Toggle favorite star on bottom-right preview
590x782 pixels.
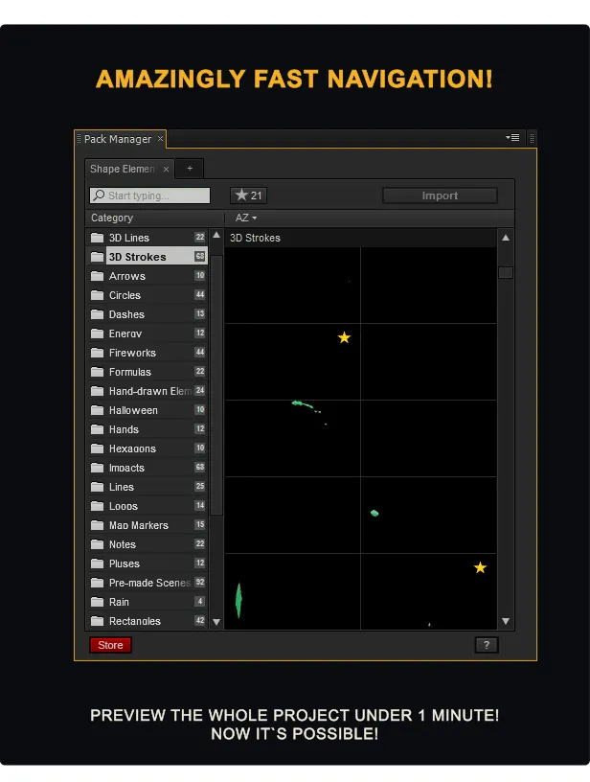point(480,567)
